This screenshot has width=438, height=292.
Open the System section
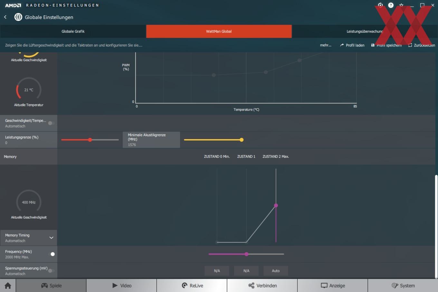[x=403, y=286]
